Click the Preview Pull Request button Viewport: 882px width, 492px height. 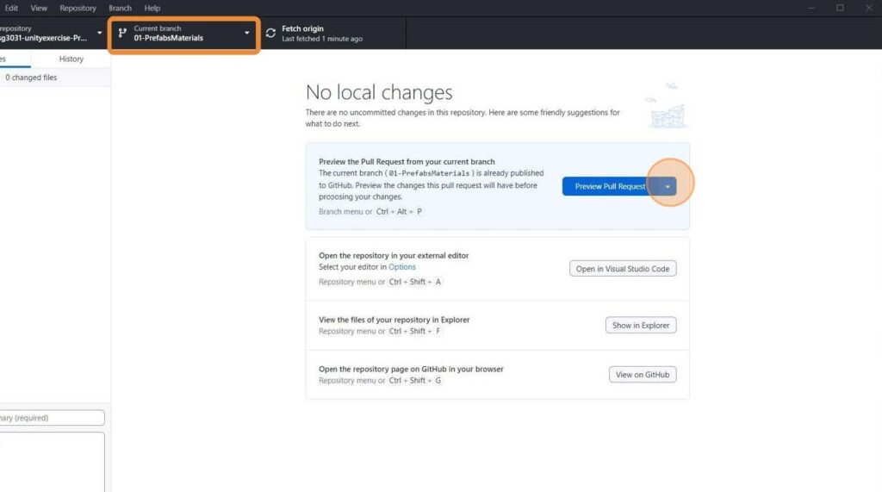[611, 186]
